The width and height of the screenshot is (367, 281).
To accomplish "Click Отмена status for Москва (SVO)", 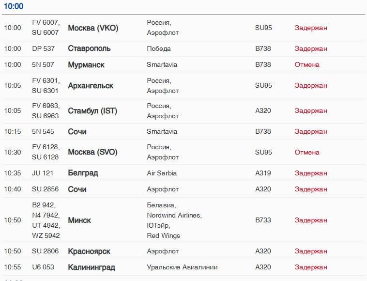I will coord(307,153).
